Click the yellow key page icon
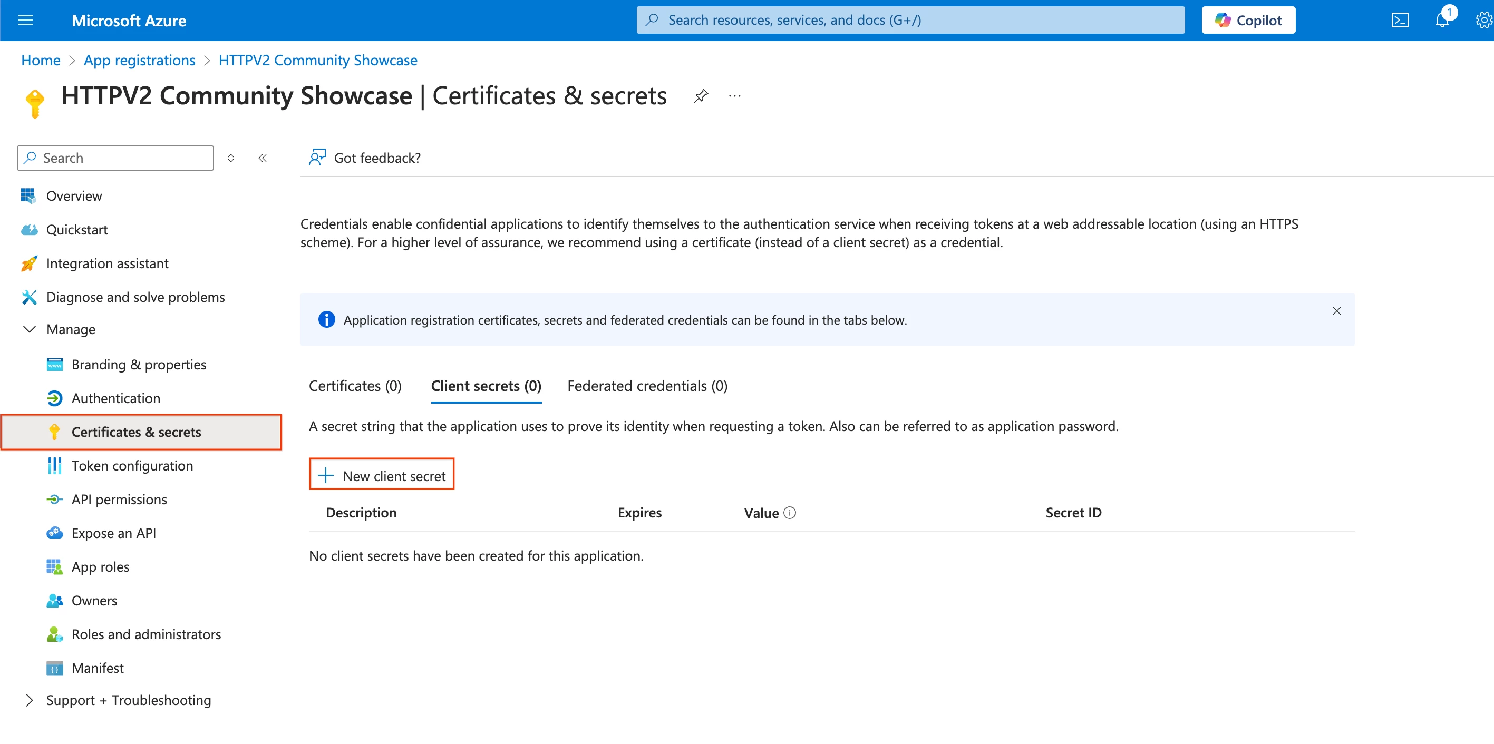The width and height of the screenshot is (1494, 744). coord(35,103)
